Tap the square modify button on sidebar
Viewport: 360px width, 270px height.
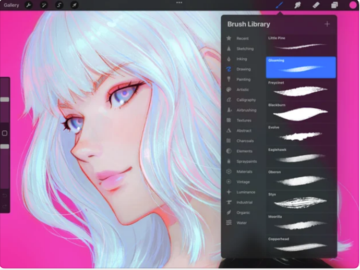[5, 133]
